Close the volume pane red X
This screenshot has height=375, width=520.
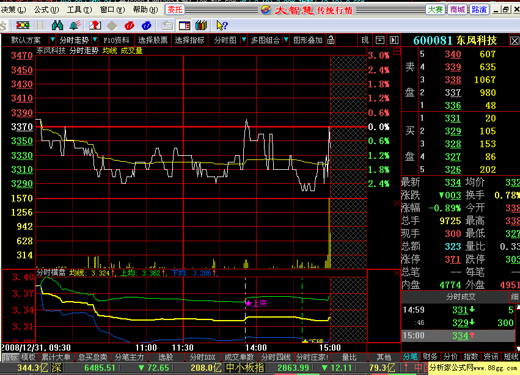point(397,203)
